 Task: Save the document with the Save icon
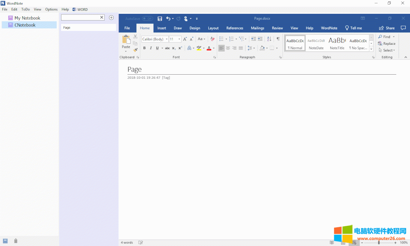point(160,19)
